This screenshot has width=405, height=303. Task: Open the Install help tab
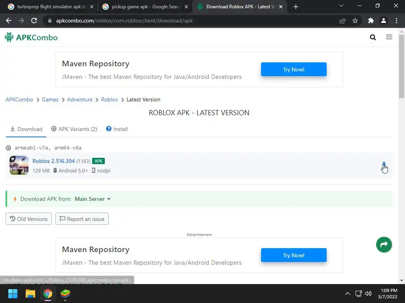117,129
